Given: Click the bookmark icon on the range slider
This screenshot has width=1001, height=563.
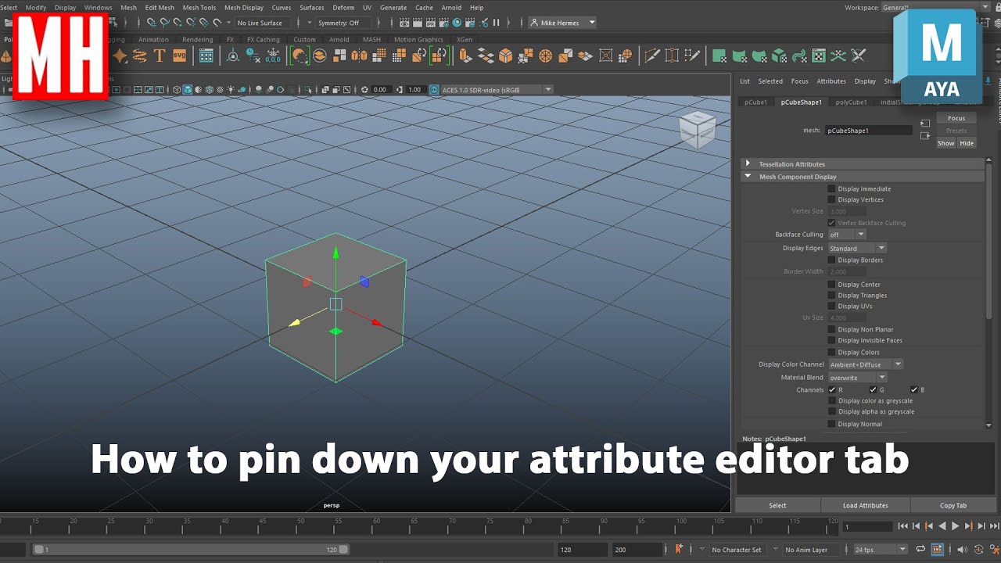Looking at the screenshot, I should click(x=679, y=549).
